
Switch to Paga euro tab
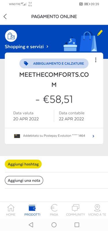(54, 210)
